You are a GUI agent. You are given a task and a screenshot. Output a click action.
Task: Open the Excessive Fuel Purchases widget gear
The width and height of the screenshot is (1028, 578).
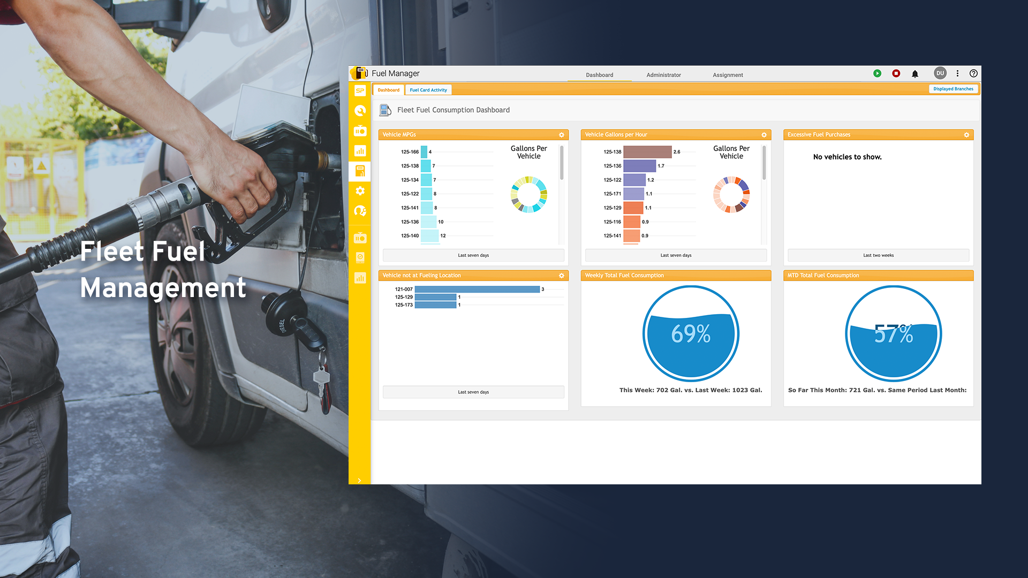pos(966,134)
